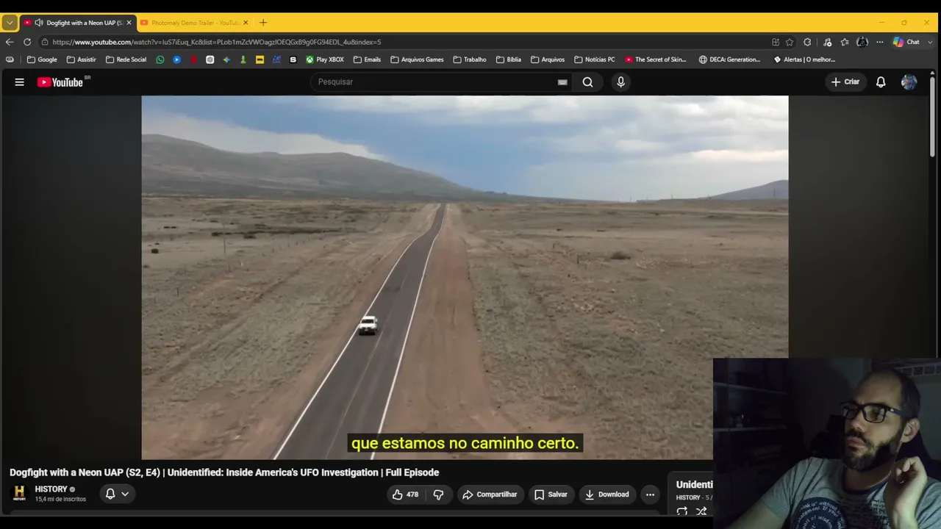Open the Trabalho bookmarks folder

coord(470,60)
